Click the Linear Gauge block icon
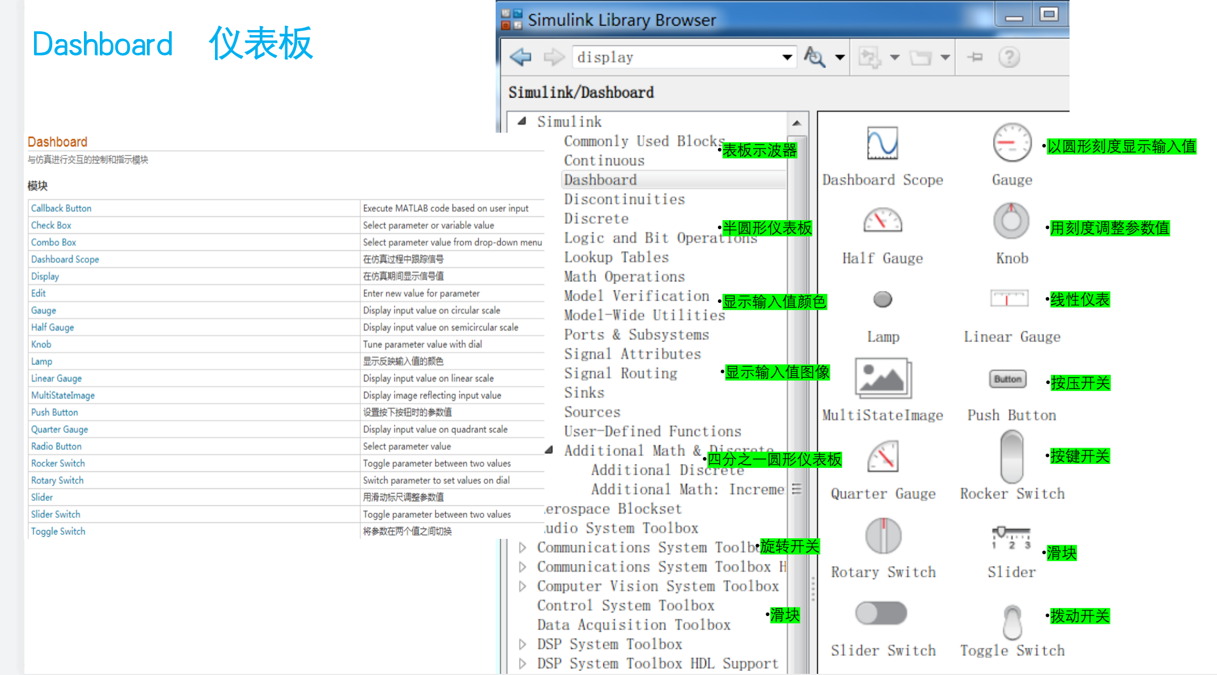Viewport: 1217px width, 675px height. coord(1009,298)
